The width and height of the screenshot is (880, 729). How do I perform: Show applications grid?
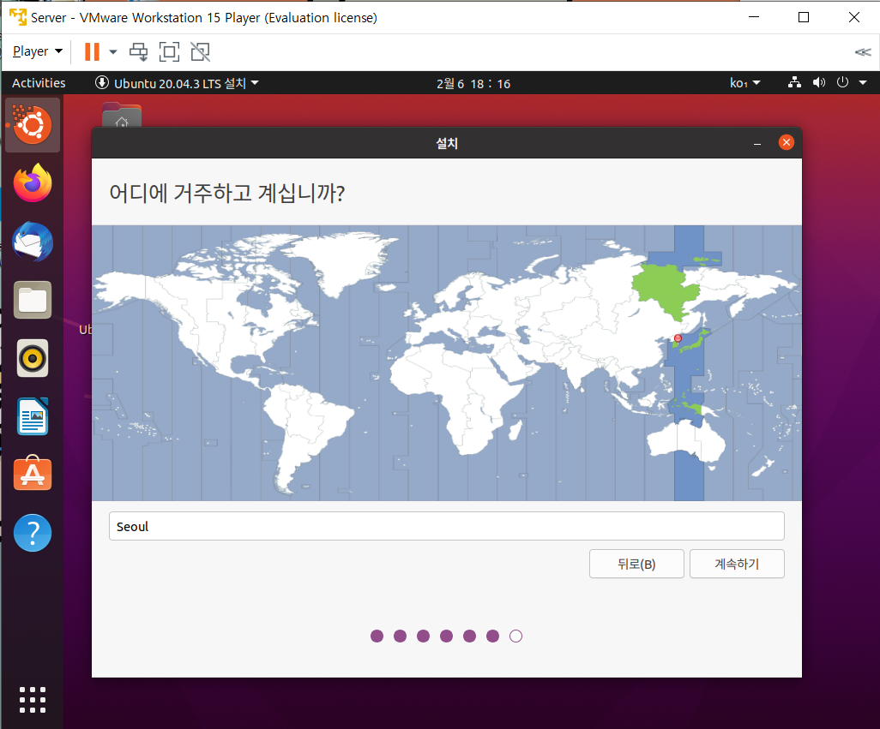point(33,700)
